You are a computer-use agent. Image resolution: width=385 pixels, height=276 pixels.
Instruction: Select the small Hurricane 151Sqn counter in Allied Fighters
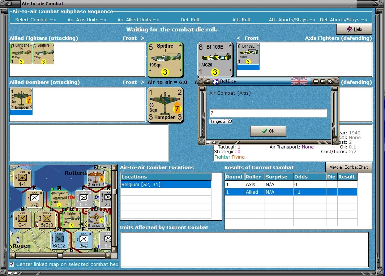21,53
